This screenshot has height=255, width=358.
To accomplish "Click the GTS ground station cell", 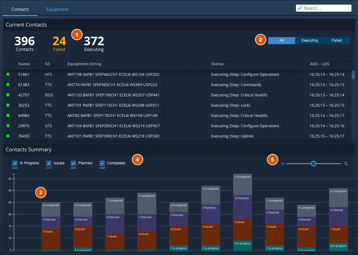I will [48, 126].
